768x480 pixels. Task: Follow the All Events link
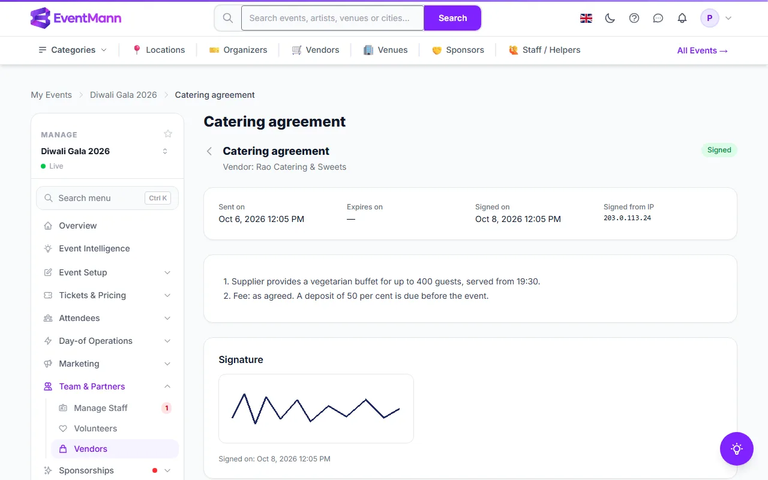(703, 50)
